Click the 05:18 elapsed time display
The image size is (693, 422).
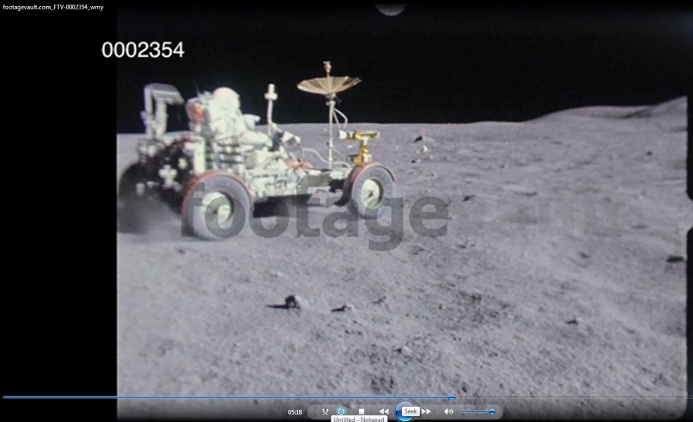coord(295,412)
